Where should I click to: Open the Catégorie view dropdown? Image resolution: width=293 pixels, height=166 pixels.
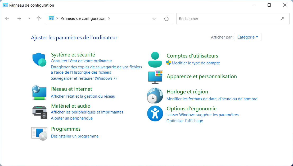click(x=248, y=37)
